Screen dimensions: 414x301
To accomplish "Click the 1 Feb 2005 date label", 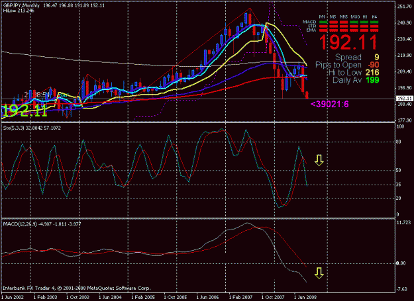I will click(x=143, y=297).
